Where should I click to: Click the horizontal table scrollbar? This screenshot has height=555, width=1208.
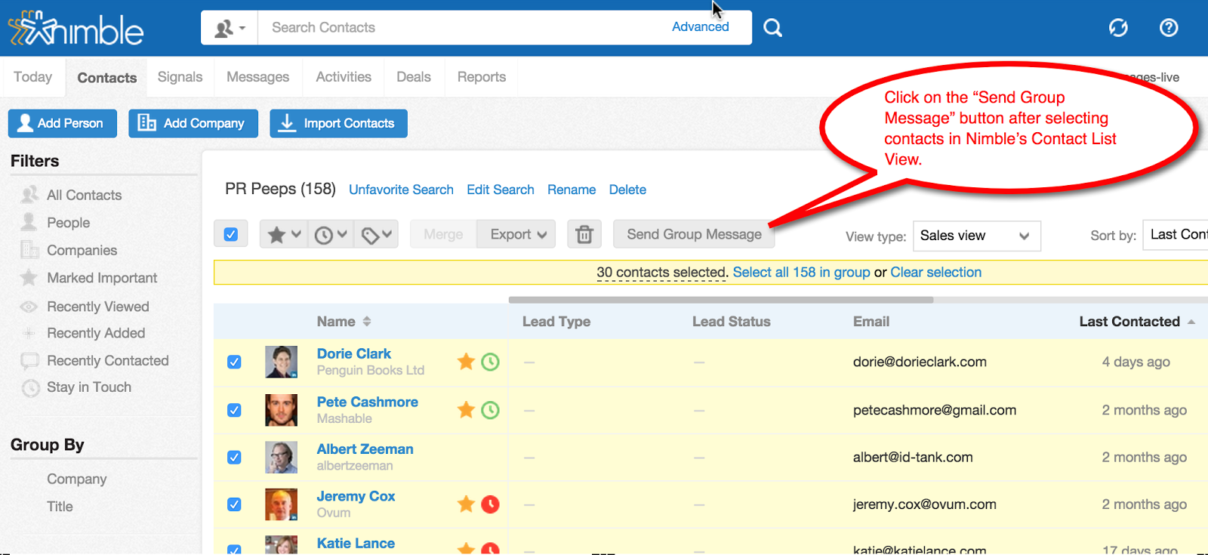tap(721, 300)
